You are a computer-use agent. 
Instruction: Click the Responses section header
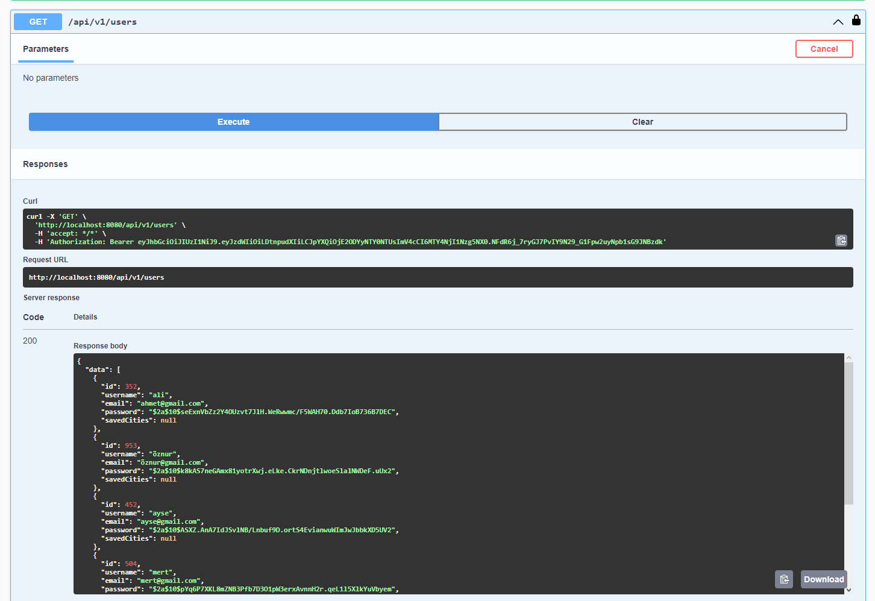45,163
